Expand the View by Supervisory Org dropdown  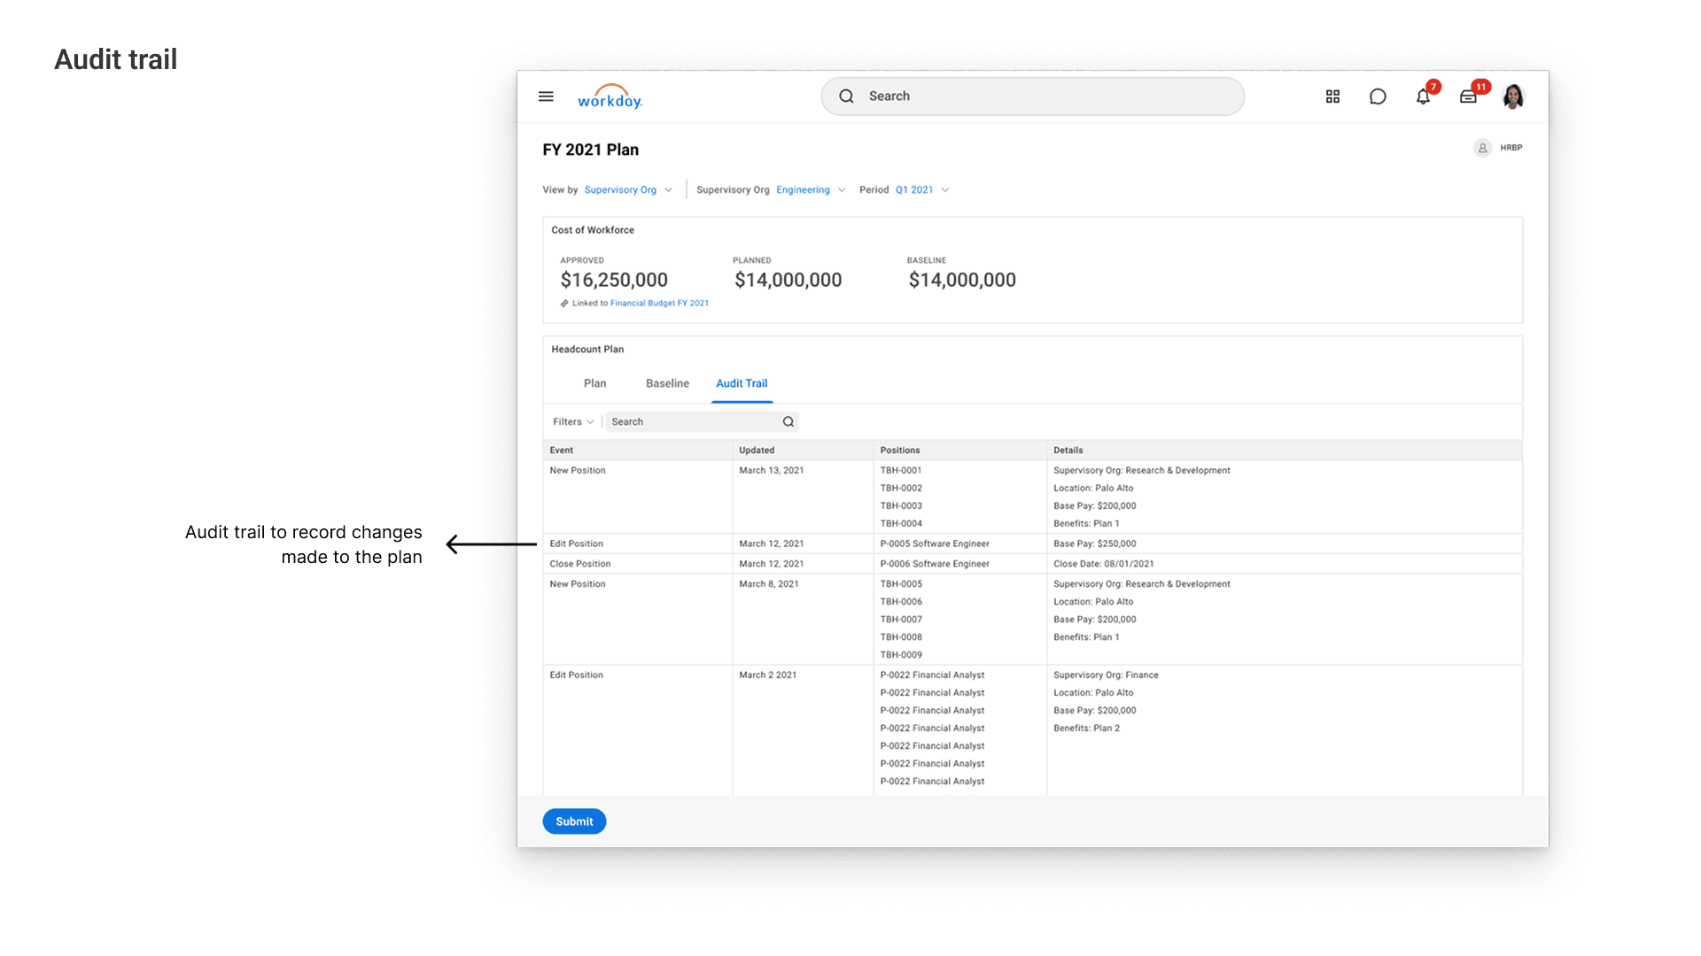628,190
